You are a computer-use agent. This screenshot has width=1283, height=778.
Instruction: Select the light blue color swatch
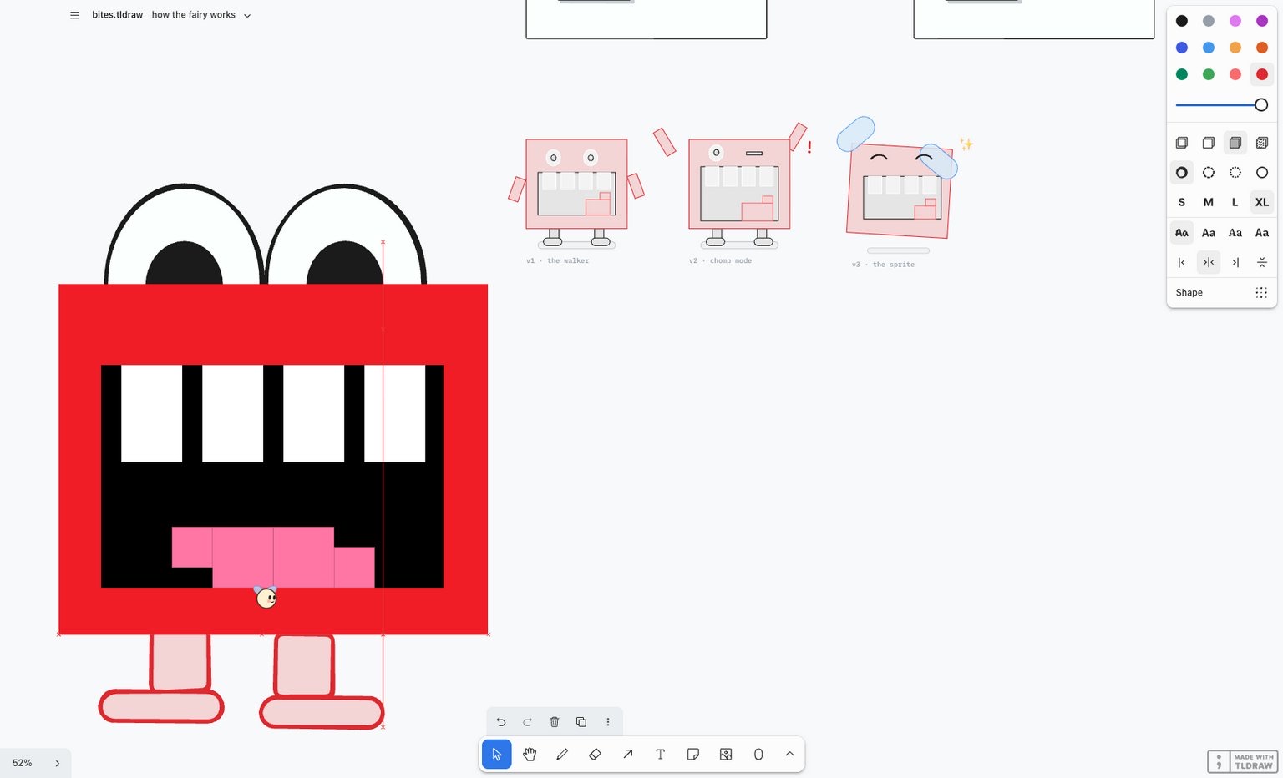click(x=1208, y=48)
